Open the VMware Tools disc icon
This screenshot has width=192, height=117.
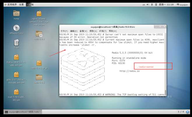pyautogui.click(x=16, y=28)
